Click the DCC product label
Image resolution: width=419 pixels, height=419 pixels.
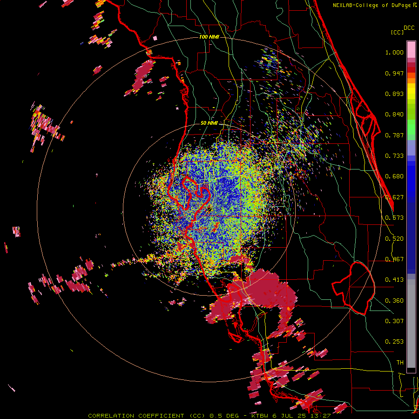point(409,28)
